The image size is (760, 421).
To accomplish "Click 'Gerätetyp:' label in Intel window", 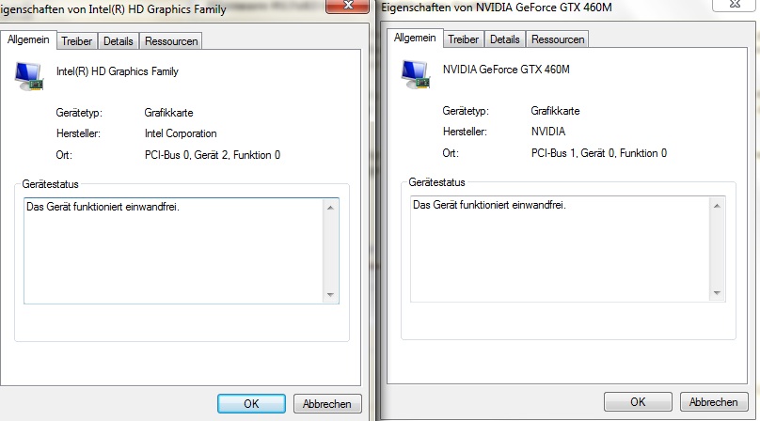I will [x=79, y=113].
